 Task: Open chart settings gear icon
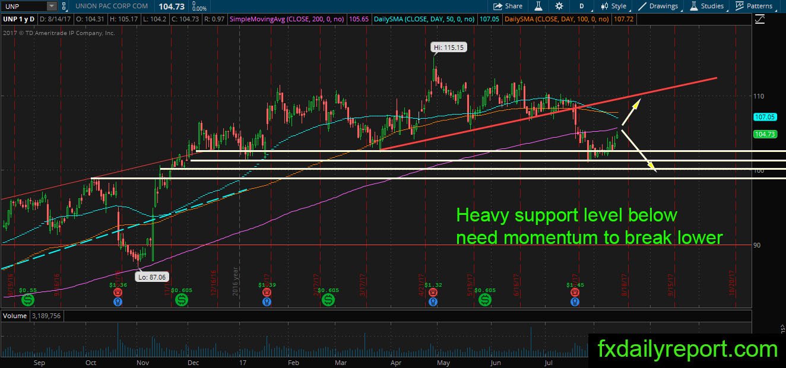tap(559, 6)
